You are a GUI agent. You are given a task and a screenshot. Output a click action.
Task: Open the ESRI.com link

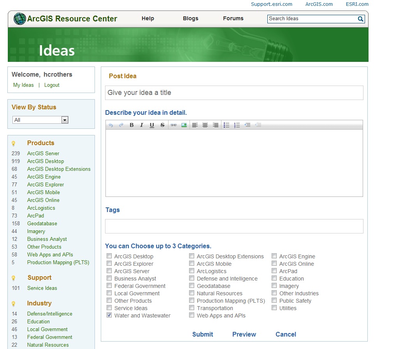click(357, 4)
